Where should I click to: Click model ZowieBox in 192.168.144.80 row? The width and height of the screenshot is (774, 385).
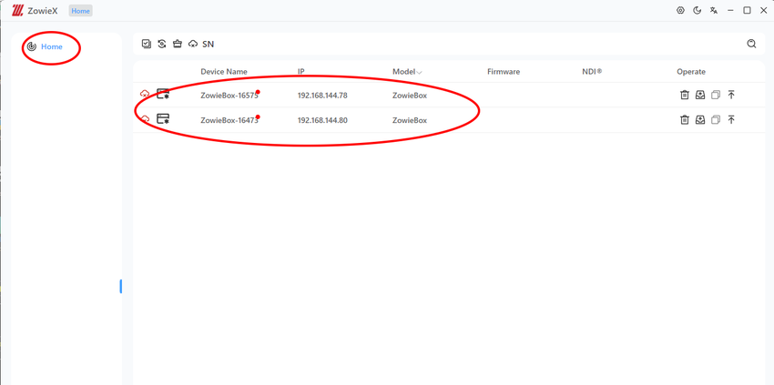[410, 120]
